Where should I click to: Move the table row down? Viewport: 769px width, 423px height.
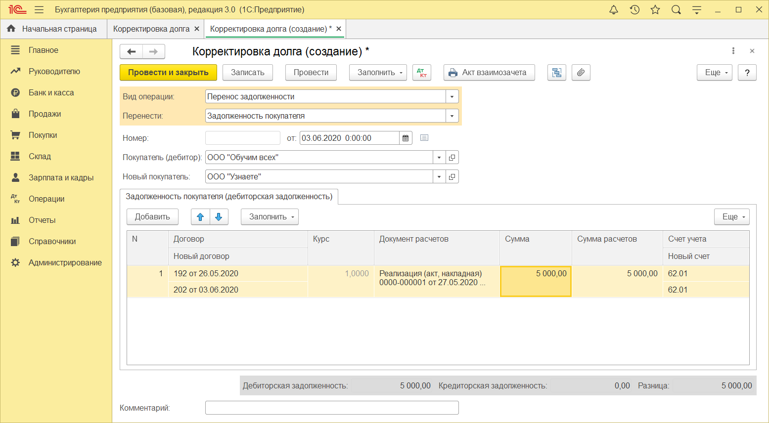click(219, 217)
